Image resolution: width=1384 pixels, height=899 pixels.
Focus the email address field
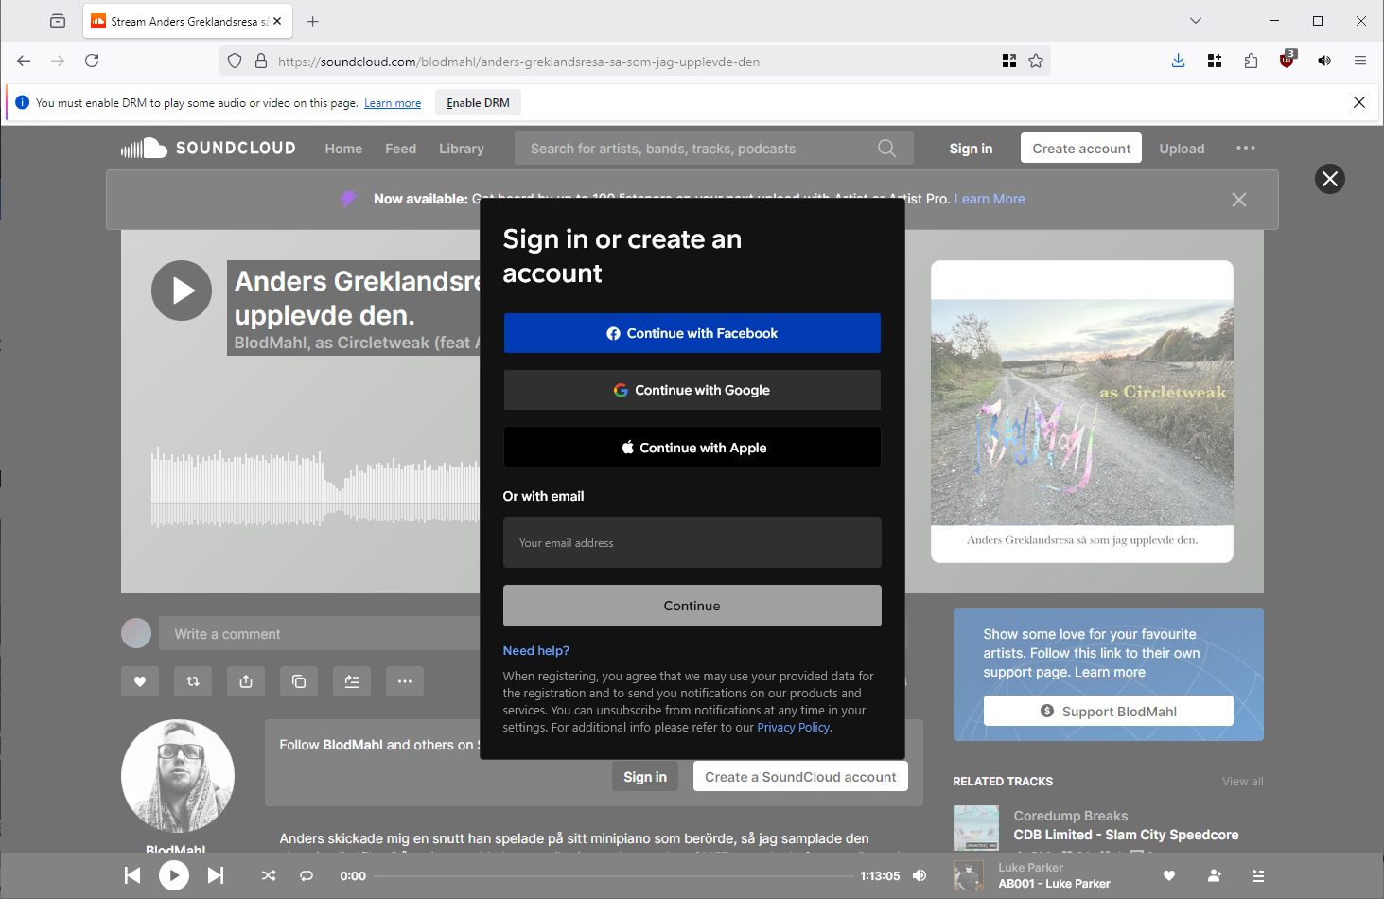pos(692,542)
